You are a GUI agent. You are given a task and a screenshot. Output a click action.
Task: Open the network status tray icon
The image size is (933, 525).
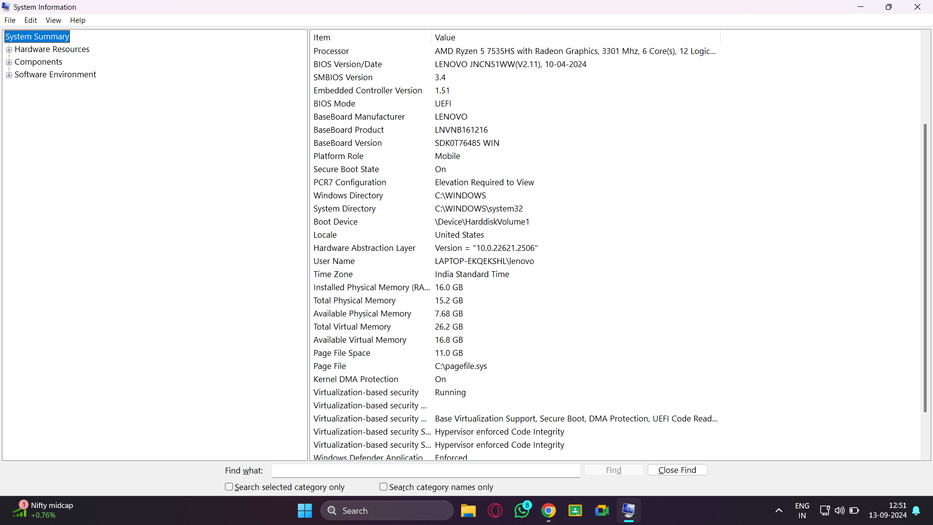(825, 510)
